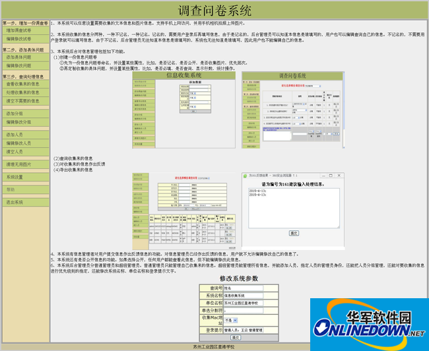The width and height of the screenshot is (429, 351).
Task: Focus the 登录提示 input field
Action: tap(244, 330)
